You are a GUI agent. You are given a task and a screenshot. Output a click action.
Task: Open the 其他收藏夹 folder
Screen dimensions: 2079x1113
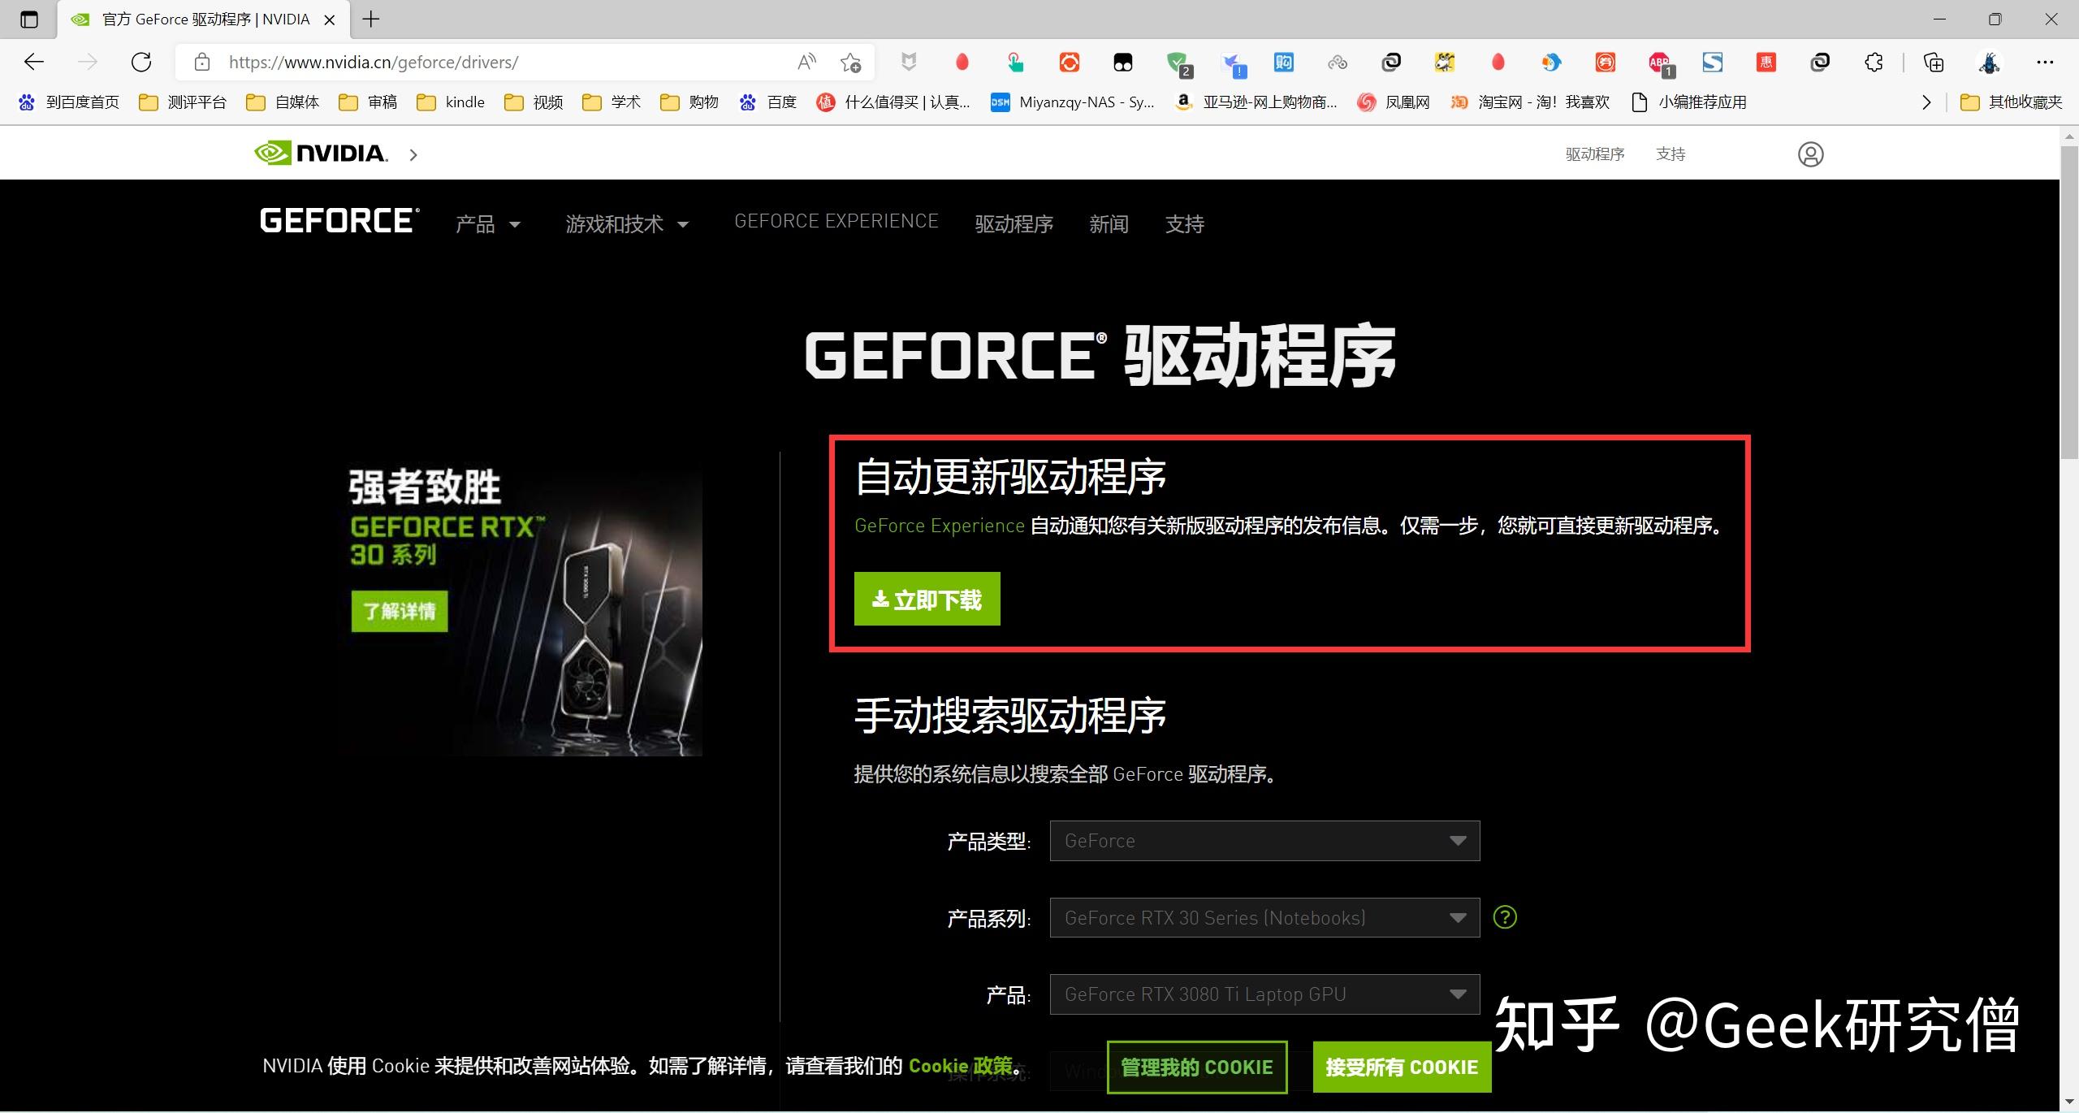2012,102
